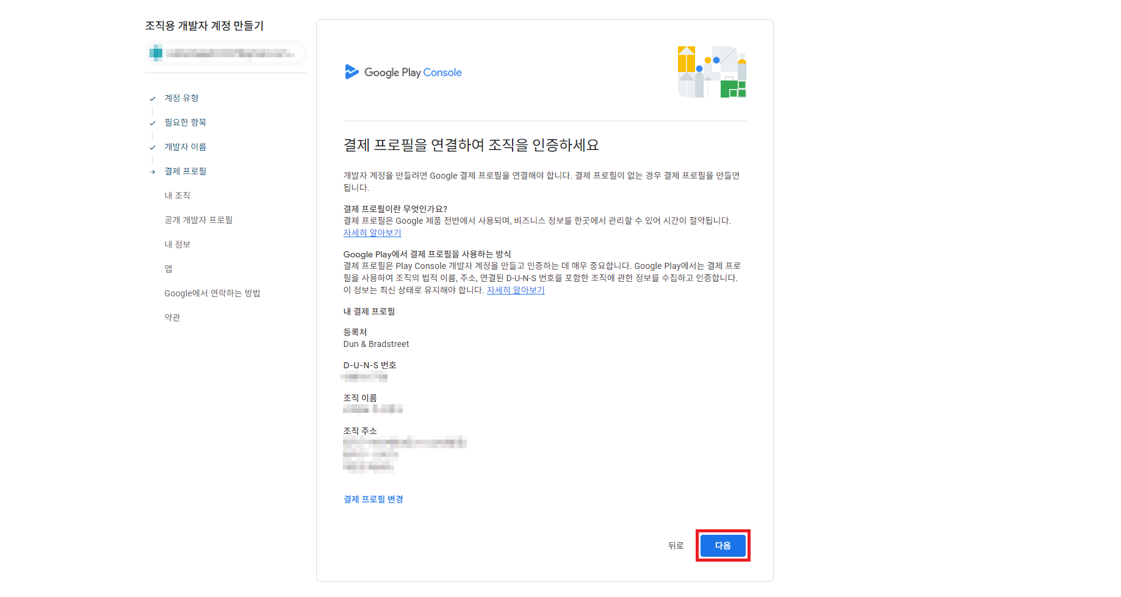Click the checkmark icon beside 개발자 이름

[153, 147]
